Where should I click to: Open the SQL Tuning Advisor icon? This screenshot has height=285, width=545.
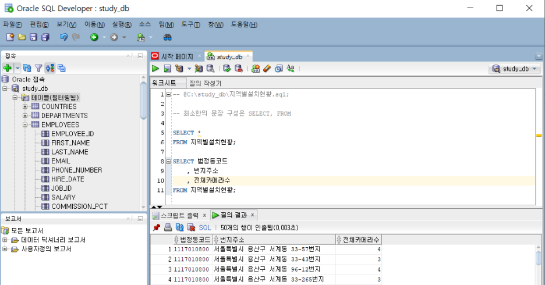tap(210, 69)
